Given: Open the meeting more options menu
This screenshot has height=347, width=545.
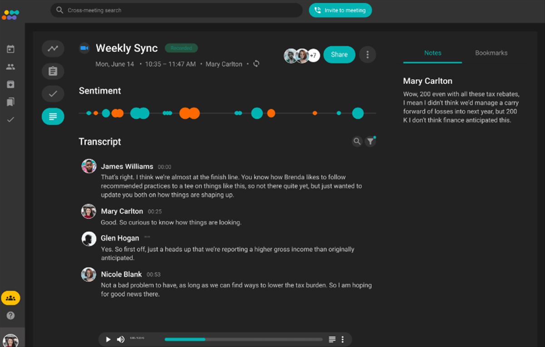Looking at the screenshot, I should pyautogui.click(x=367, y=55).
